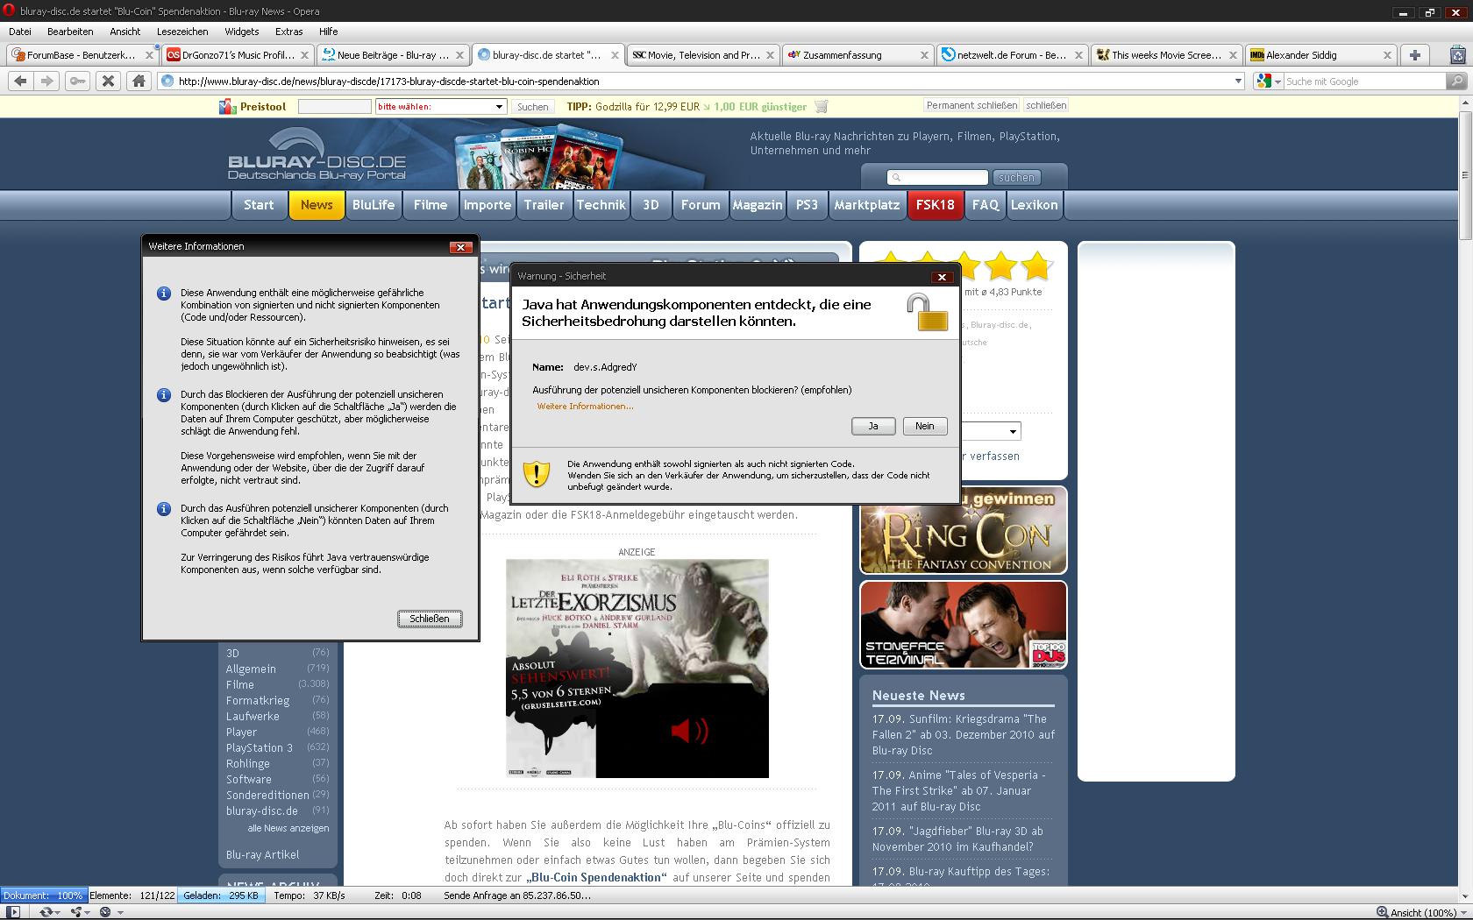Close the Warnung - Sicherheit dialog
This screenshot has height=920, width=1473.
tap(942, 277)
